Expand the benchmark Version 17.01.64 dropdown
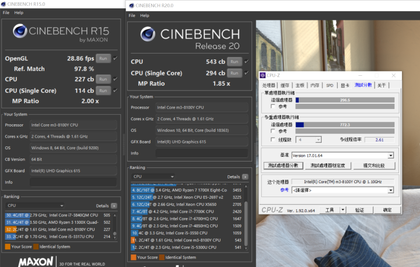This screenshot has width=420, height=267. coord(390,156)
